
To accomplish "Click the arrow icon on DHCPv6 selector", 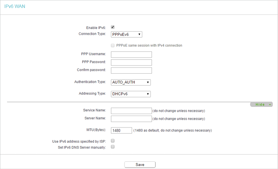I will [148, 94].
